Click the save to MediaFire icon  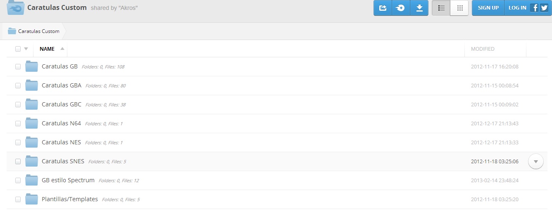click(401, 8)
